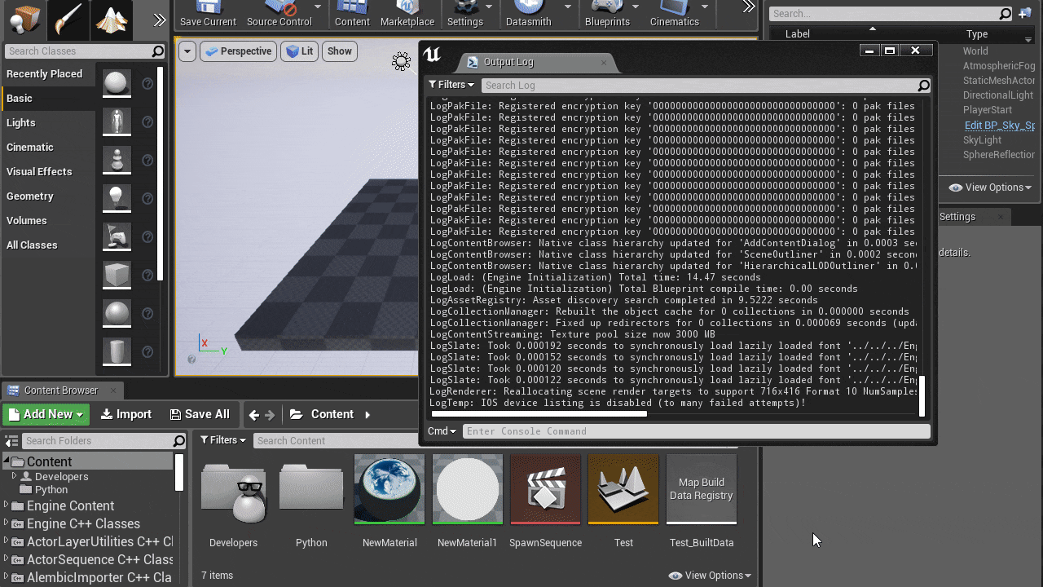Pick the Point Light bulb actor icon
This screenshot has height=587, width=1043.
pos(117,198)
